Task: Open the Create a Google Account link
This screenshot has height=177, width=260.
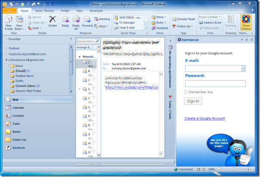Action: pos(204,118)
